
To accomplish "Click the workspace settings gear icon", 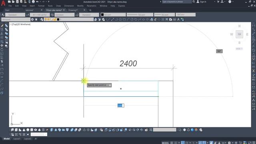I will point(32,20).
